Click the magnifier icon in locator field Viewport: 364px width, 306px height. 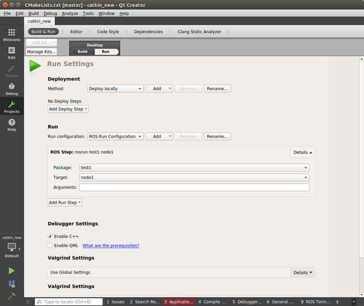tap(40, 301)
